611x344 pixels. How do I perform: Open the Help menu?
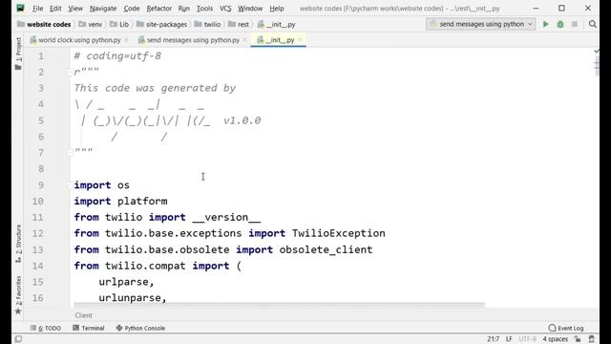277,9
